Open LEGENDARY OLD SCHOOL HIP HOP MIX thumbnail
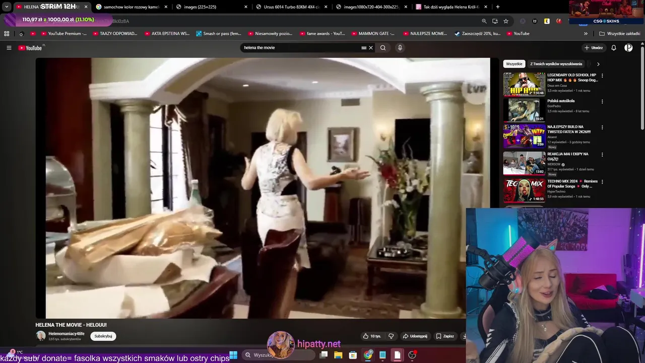 pos(524,84)
